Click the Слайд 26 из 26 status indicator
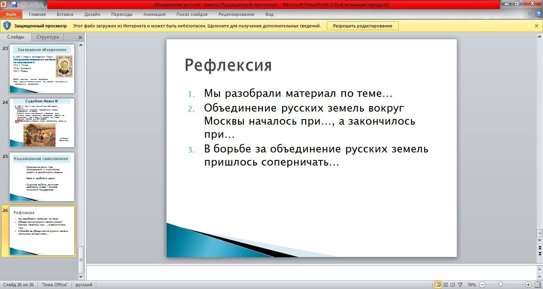Screen dimensions: 543x289 18,285
